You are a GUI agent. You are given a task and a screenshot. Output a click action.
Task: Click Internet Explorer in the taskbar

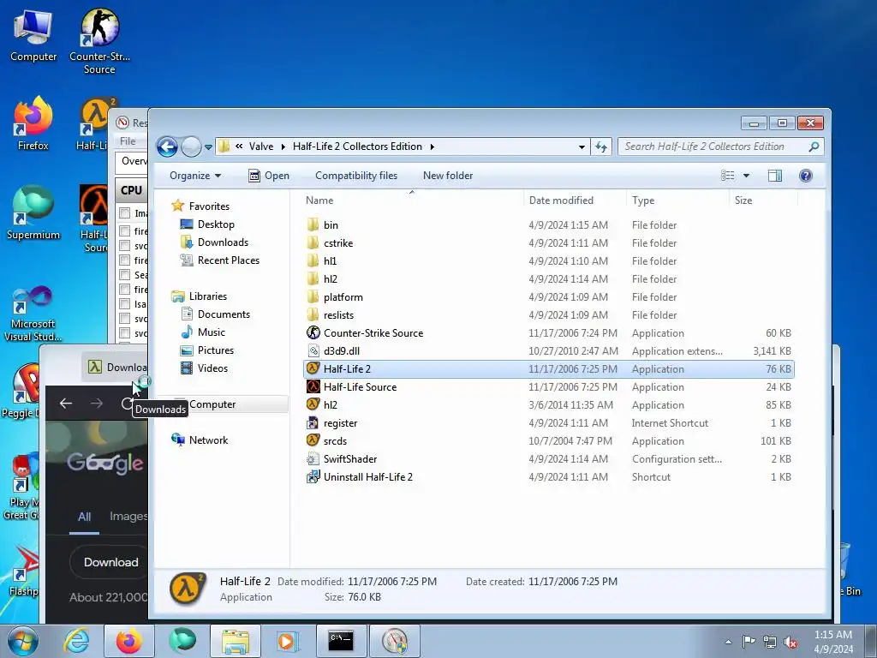coord(76,641)
